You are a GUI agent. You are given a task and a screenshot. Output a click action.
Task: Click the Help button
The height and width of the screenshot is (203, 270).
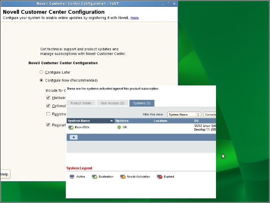tap(5, 174)
